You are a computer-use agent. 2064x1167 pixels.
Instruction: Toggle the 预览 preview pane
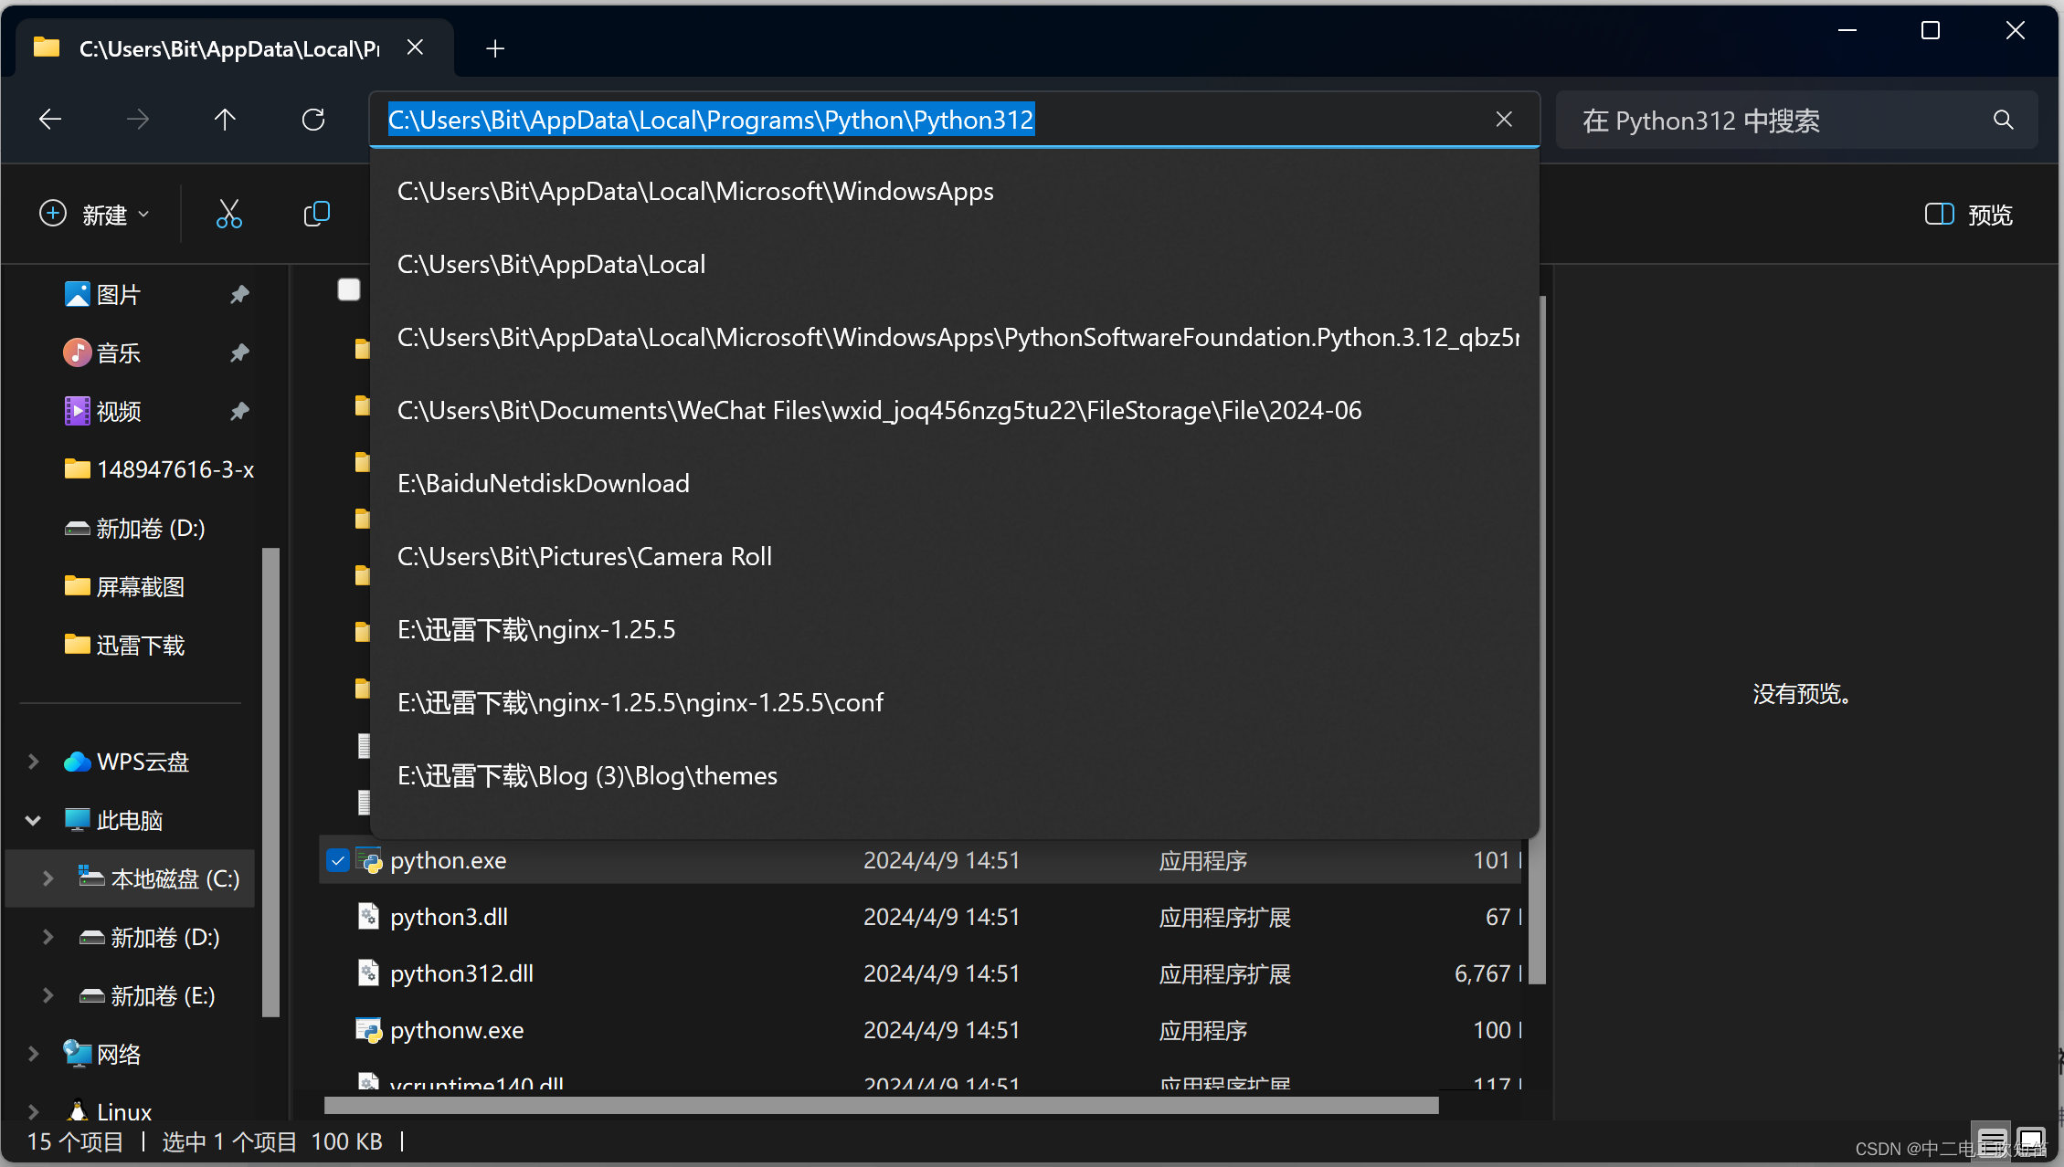pos(1968,215)
